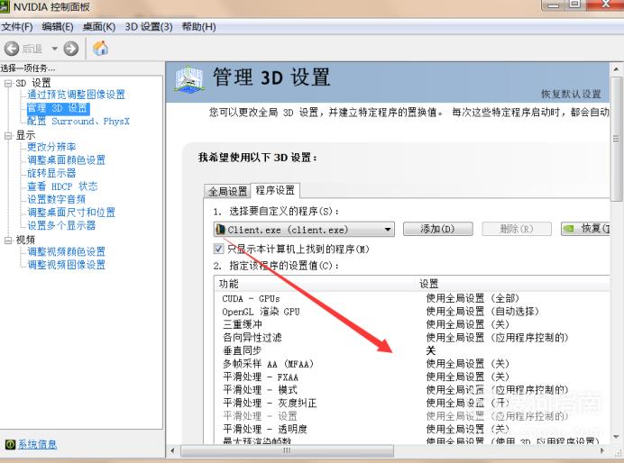
Task: Open 更改分辨率 in the tree
Action: point(51,147)
